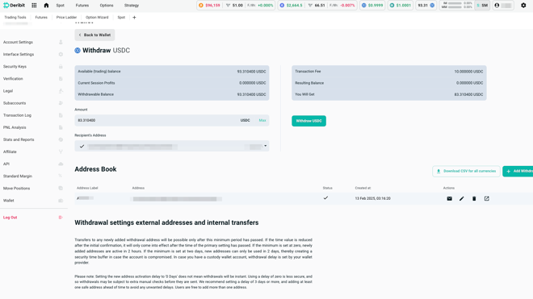Send email confirmation for saved address
533x299 pixels.
[449, 198]
